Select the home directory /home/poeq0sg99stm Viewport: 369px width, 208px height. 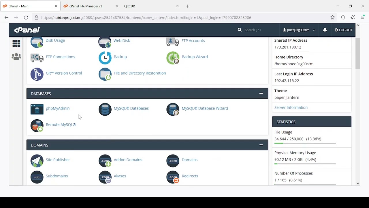[x=294, y=64]
